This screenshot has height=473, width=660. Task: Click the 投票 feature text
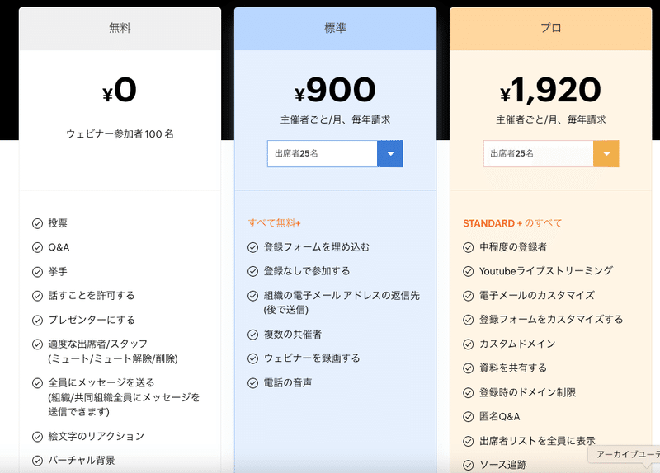(58, 223)
